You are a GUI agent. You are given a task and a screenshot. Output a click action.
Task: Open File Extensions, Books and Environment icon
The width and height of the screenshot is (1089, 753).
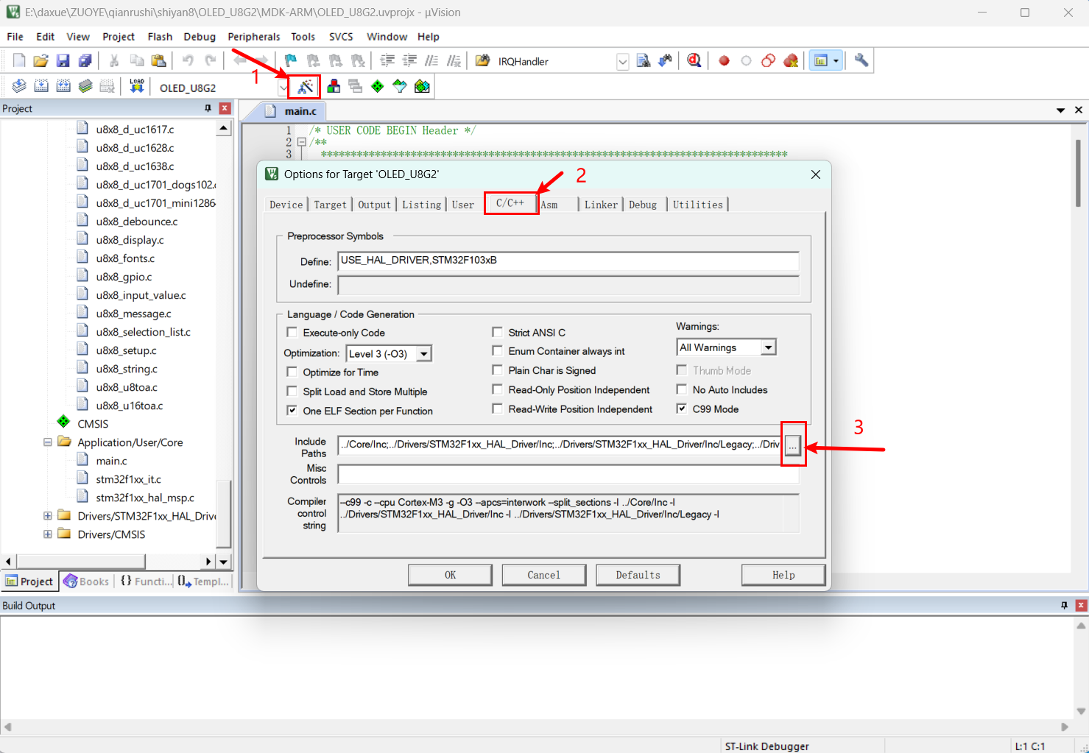pyautogui.click(x=334, y=86)
